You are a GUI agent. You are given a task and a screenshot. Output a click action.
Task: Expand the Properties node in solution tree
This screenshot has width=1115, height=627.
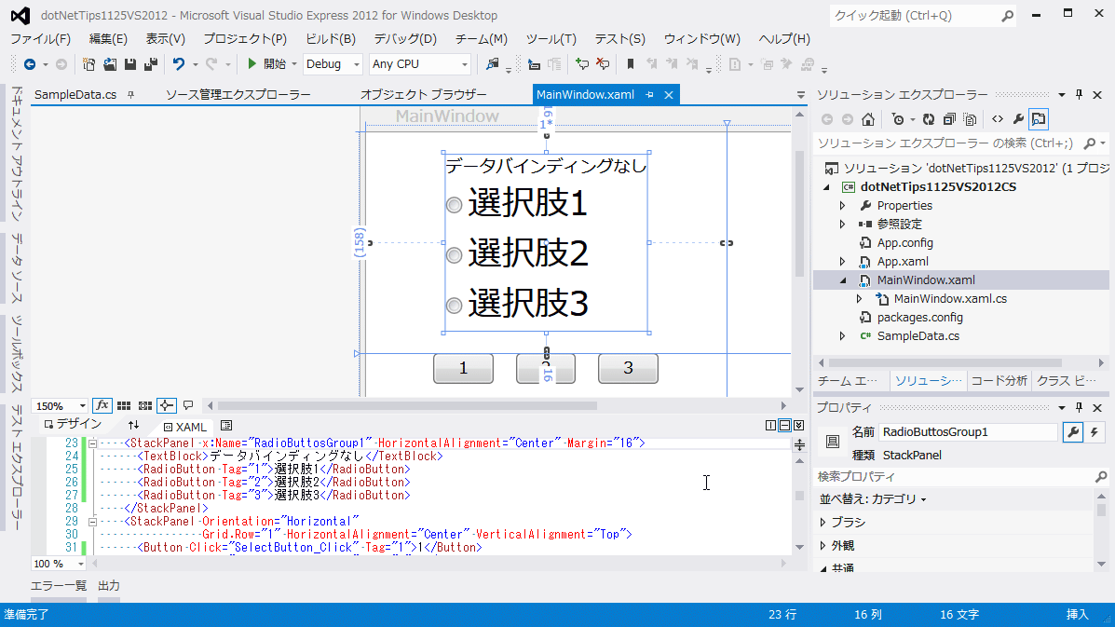(842, 206)
